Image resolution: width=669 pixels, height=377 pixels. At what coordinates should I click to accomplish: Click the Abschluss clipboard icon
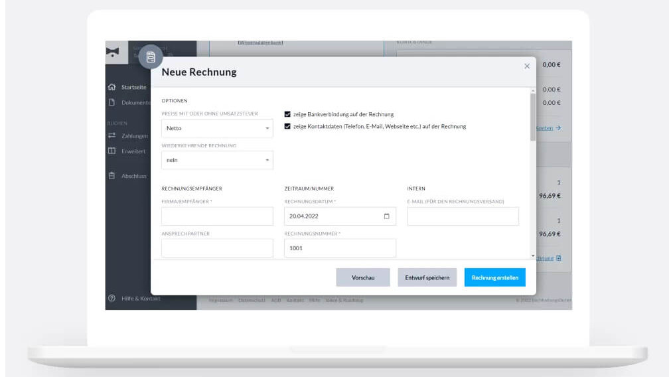point(112,176)
